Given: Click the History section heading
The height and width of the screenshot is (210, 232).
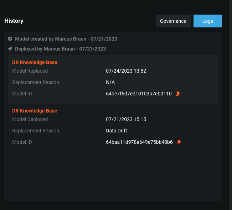Looking at the screenshot, I should [x=14, y=21].
